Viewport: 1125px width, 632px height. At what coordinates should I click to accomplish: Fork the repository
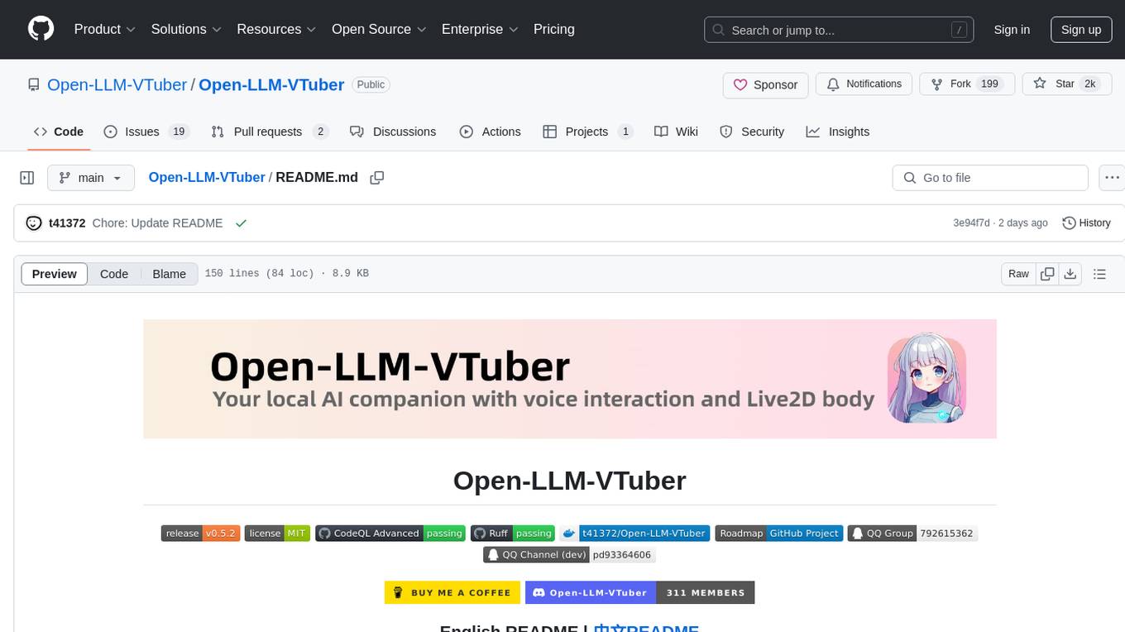[966, 84]
